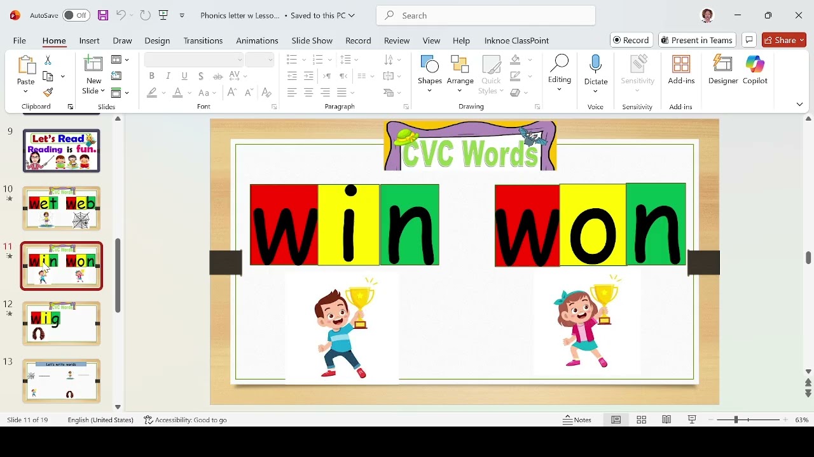The height and width of the screenshot is (457, 814).
Task: Toggle Strikethrough formatting
Action: tap(217, 76)
